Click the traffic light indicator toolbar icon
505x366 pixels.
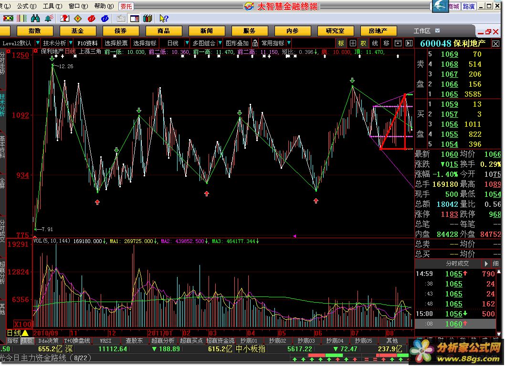(8, 18)
